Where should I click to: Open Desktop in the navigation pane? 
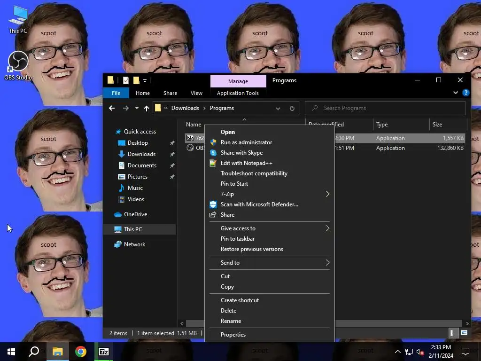138,143
